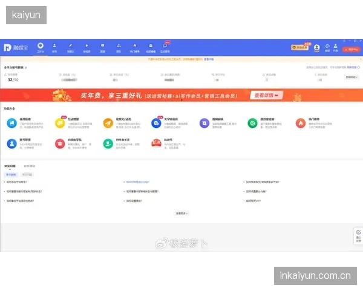Click the 刷新数据 refresh link

tap(353, 67)
